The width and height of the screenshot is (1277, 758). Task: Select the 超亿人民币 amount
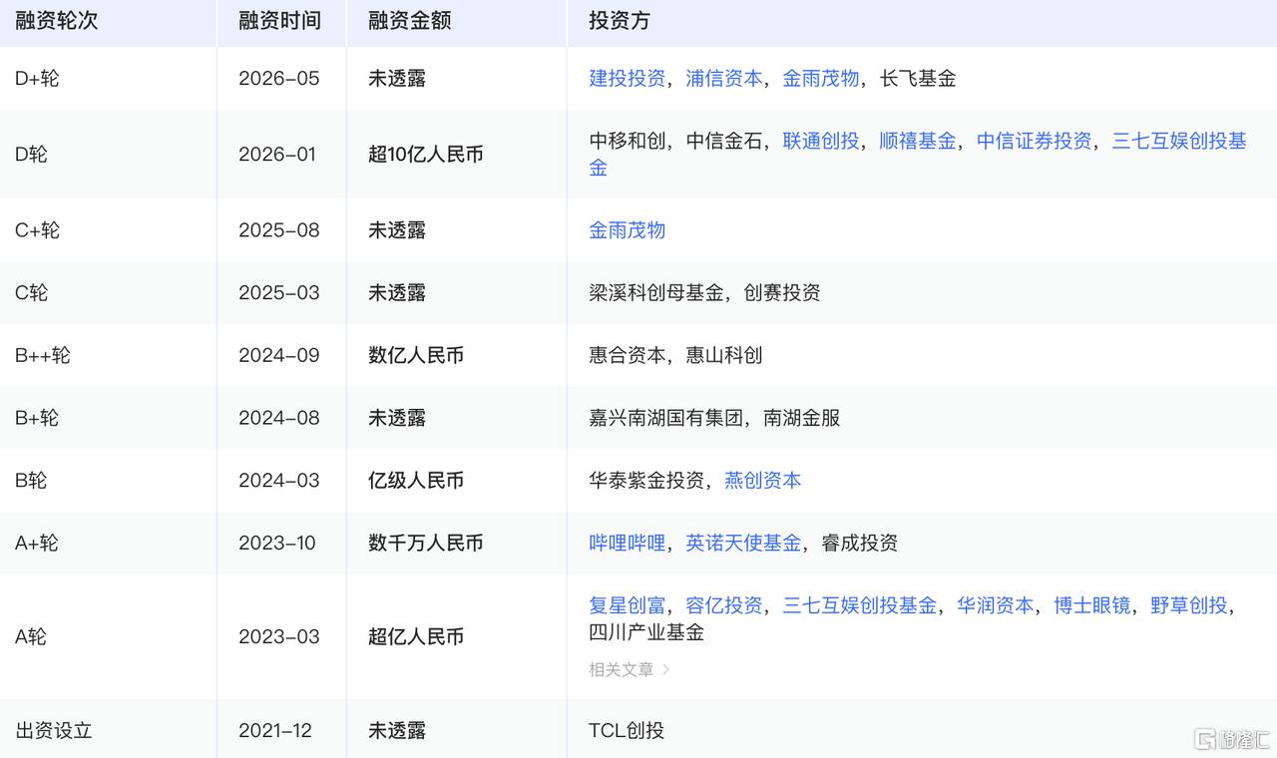click(416, 636)
